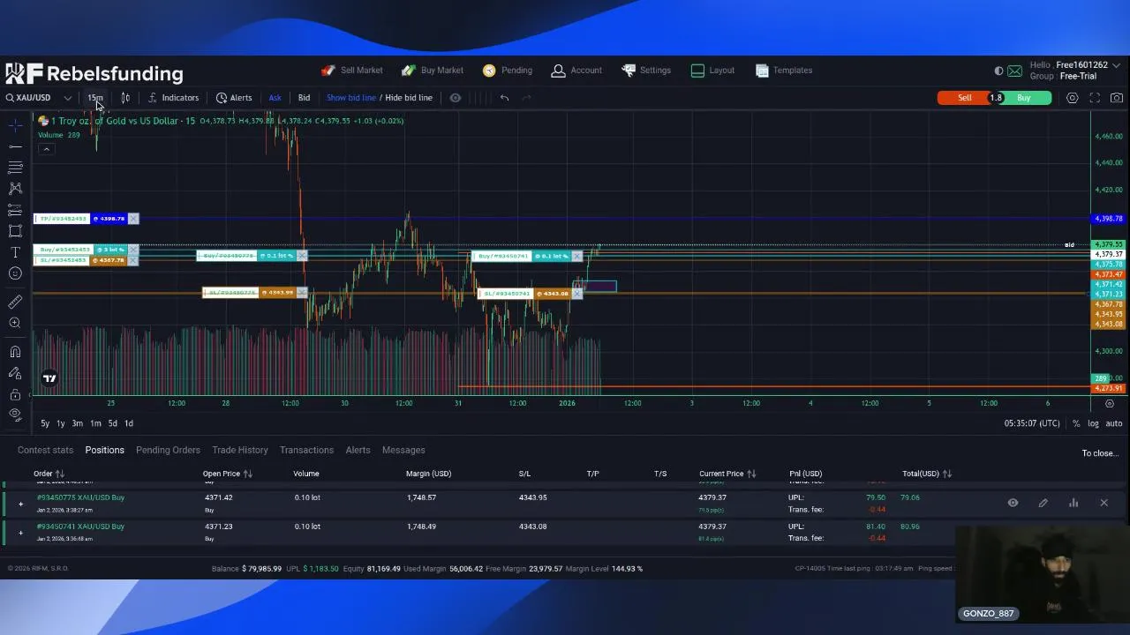Viewport: 1130px width, 635px height.
Task: Switch to Contest stats tab
Action: click(45, 450)
